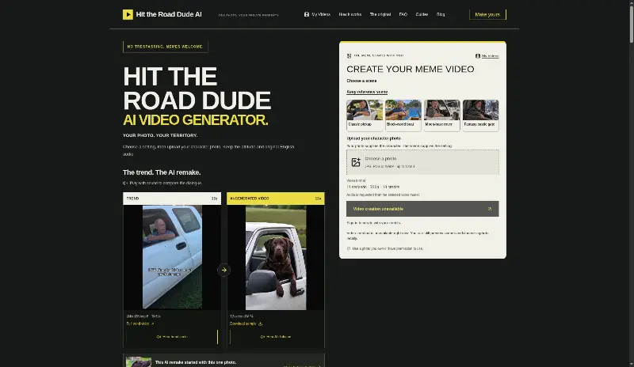The image size is (634, 367).
Task: Choose the Fantasy castle gate scene
Action: point(481,115)
